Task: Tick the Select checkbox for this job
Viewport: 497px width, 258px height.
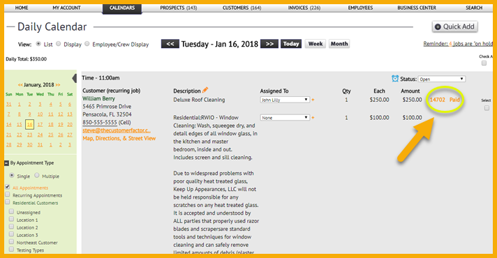Action: click(x=487, y=108)
